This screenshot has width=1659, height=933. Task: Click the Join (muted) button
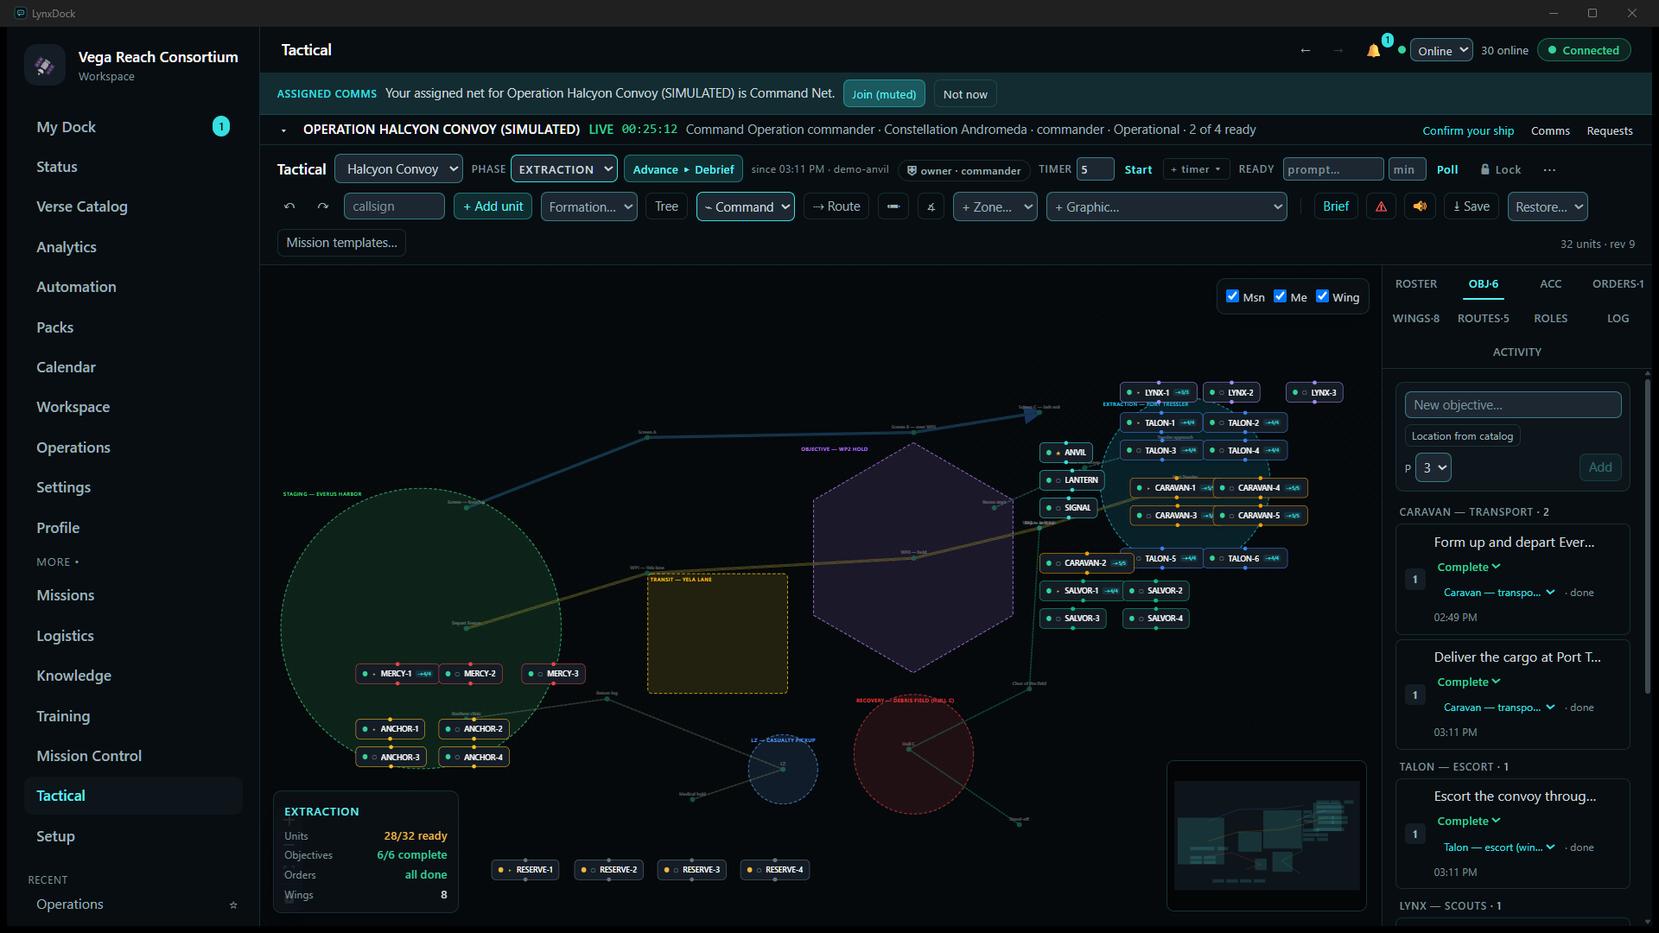click(883, 94)
